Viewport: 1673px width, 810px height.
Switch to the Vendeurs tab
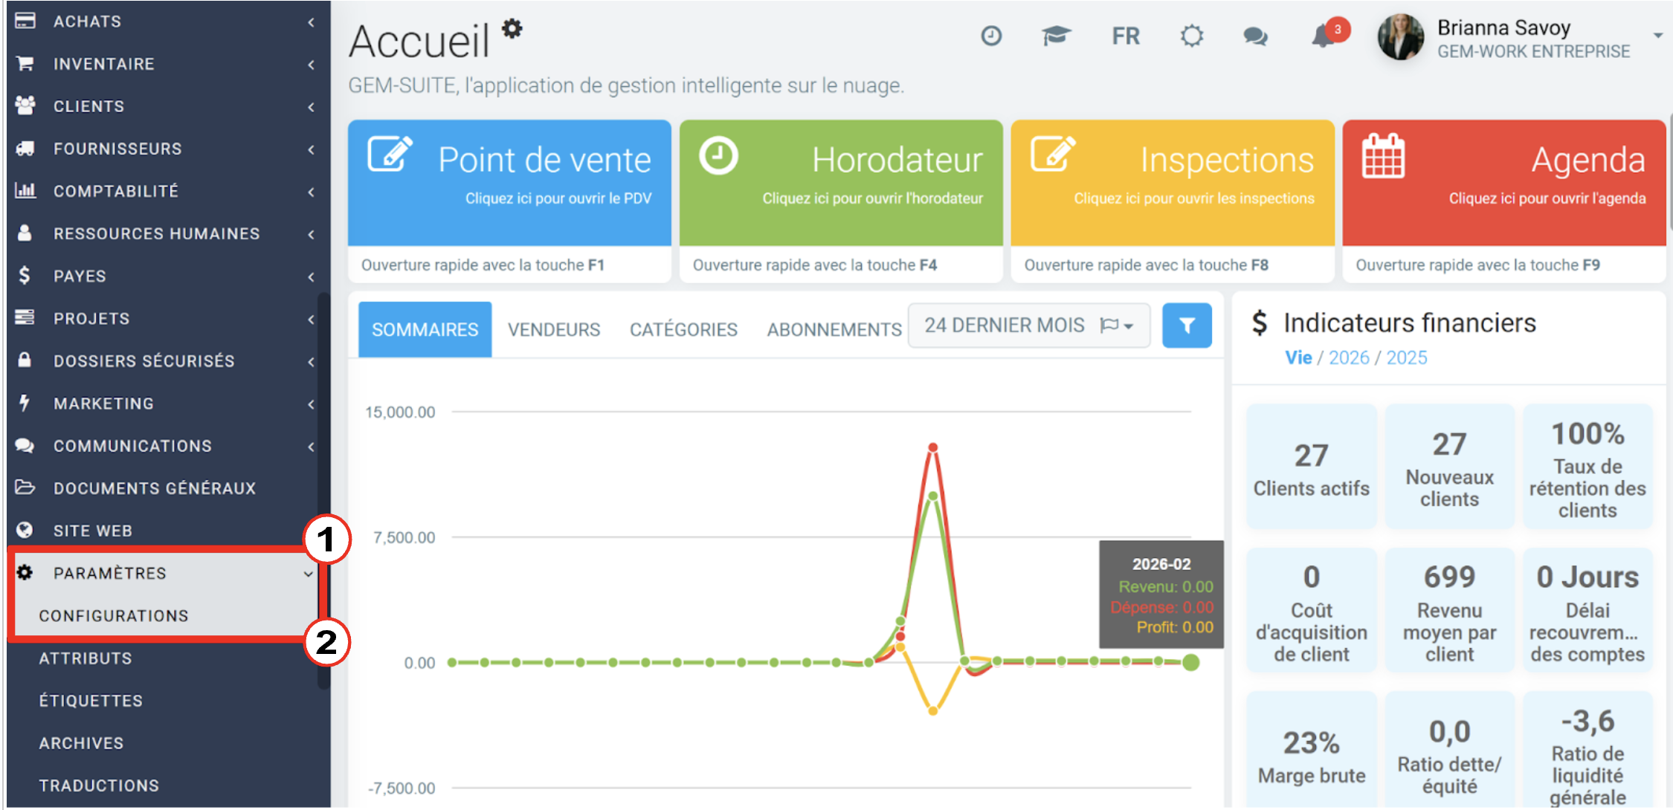coord(554,329)
